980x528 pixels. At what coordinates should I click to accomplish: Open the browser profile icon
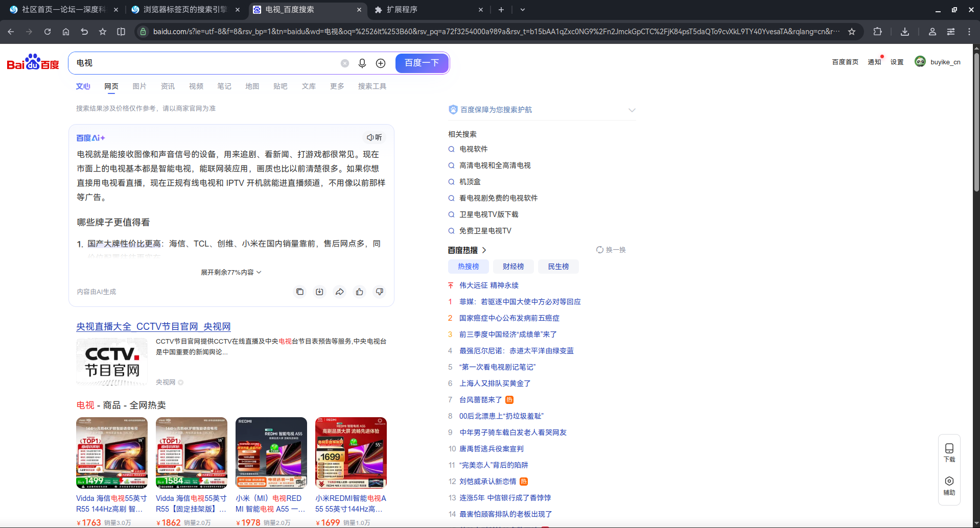coord(932,32)
